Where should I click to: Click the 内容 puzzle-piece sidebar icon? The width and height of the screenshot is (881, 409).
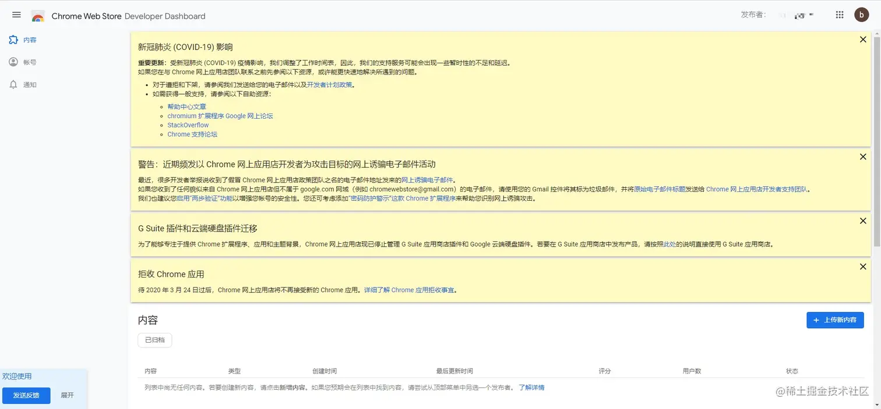13,40
